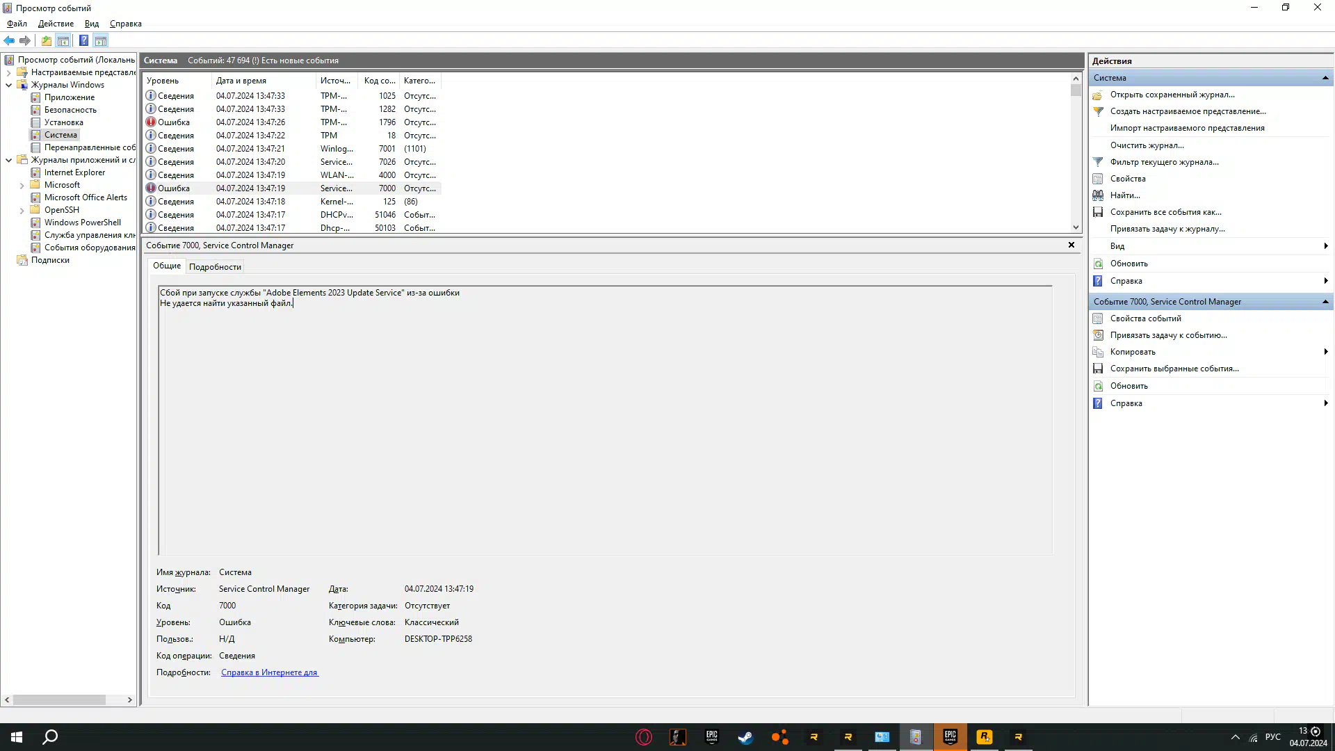Viewport: 1335px width, 751px height.
Task: Expand the OpenSSH folder node
Action: coord(22,211)
